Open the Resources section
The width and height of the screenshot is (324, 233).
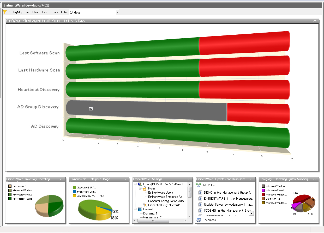225,220
